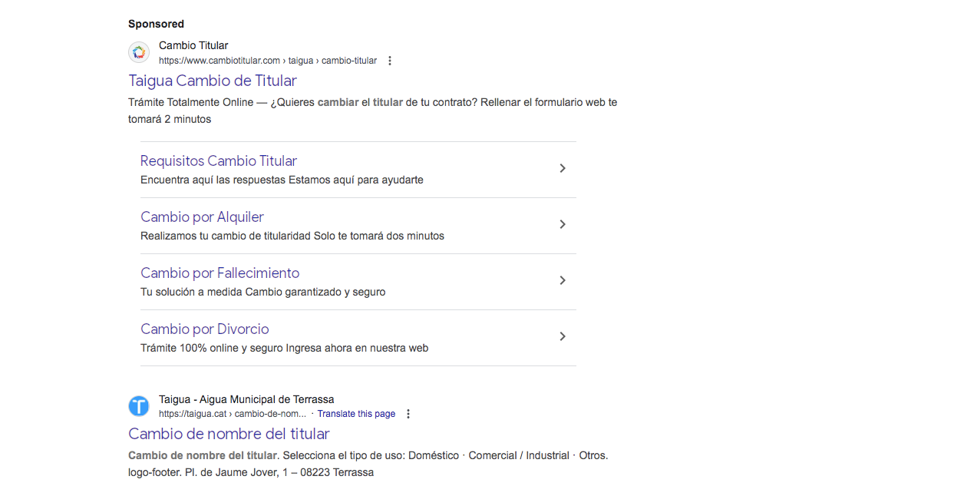
Task: Click the taigua.cat breadcrumb URL
Action: 232,414
